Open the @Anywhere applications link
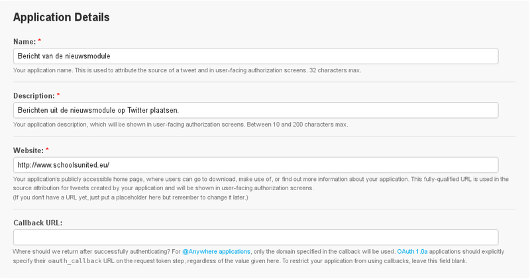This screenshot has height=279, width=530. (217, 252)
